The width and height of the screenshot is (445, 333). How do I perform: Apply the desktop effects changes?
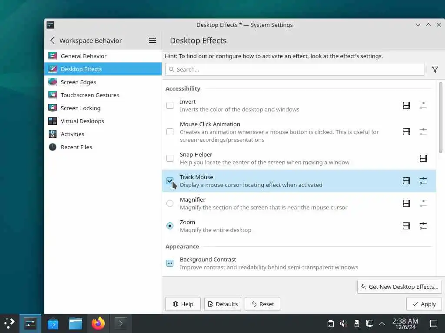point(424,304)
